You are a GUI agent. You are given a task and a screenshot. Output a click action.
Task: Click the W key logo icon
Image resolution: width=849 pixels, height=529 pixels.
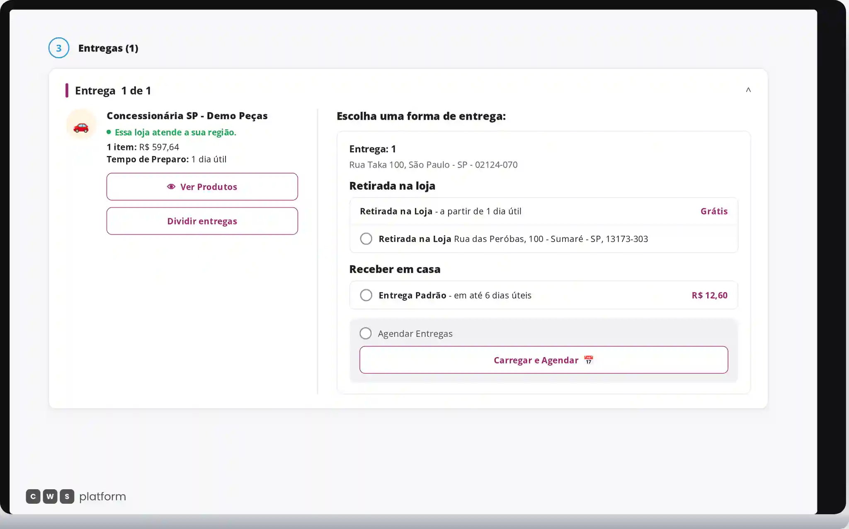[50, 496]
